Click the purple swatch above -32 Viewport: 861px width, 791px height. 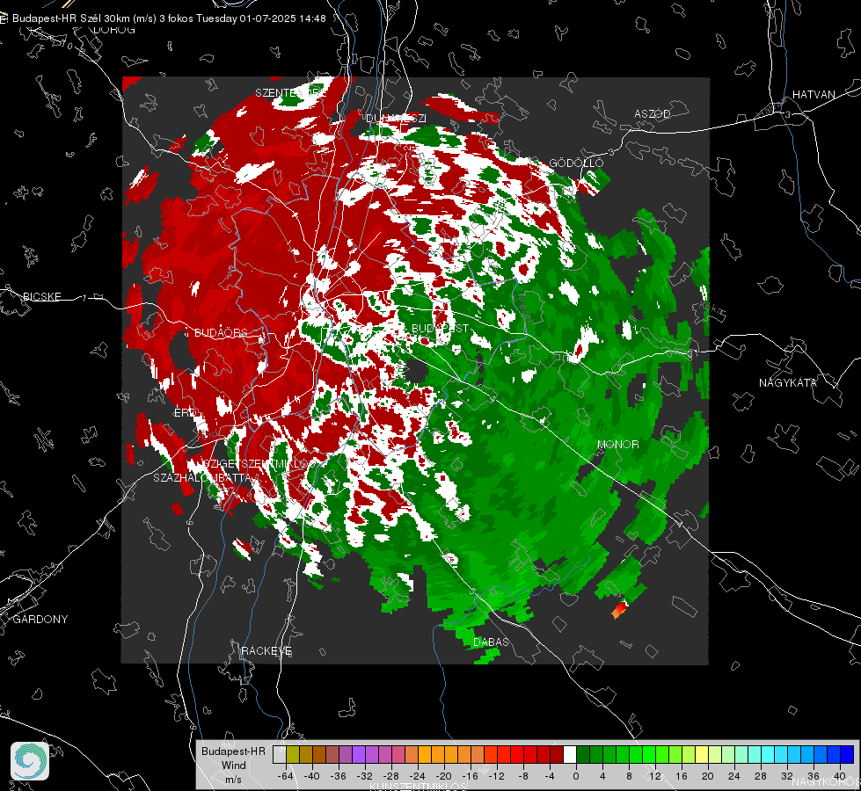[359, 755]
